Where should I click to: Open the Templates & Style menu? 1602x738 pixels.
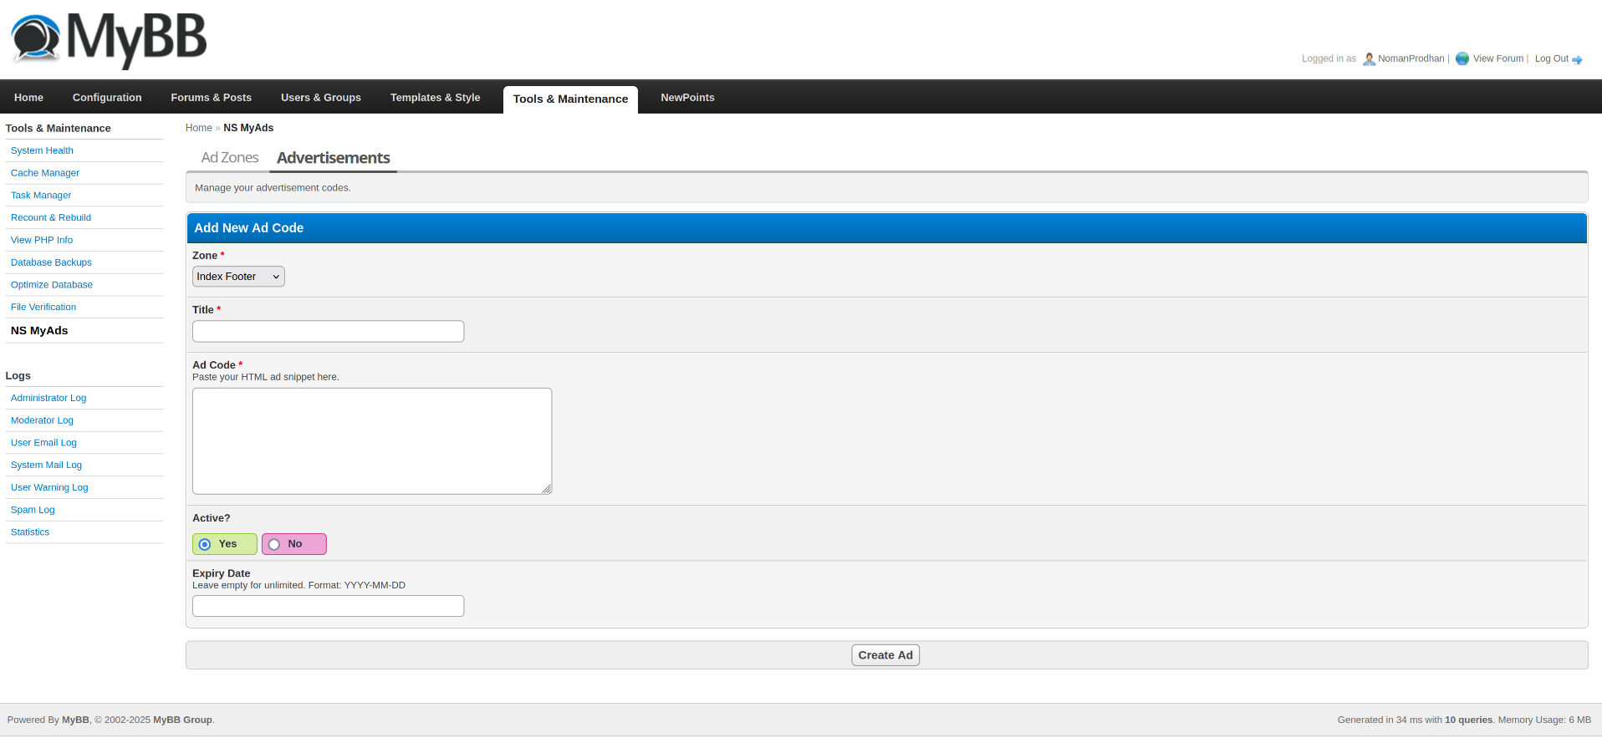pos(435,98)
